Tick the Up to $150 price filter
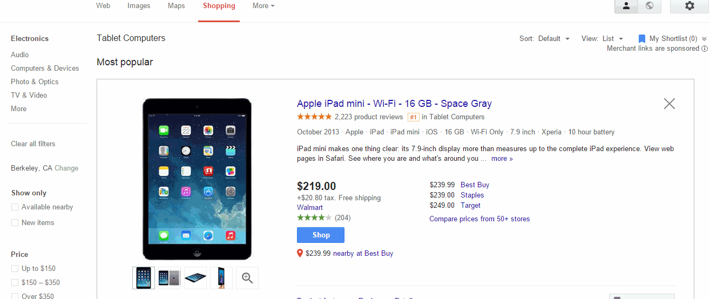 pyautogui.click(x=15, y=269)
